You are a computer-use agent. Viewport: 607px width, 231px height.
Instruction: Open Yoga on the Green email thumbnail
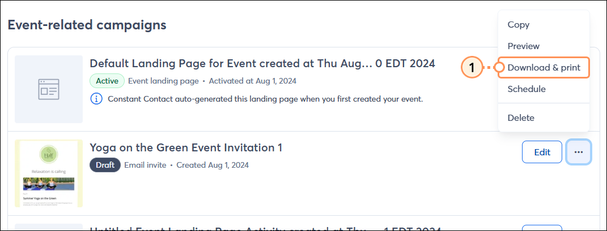49,173
